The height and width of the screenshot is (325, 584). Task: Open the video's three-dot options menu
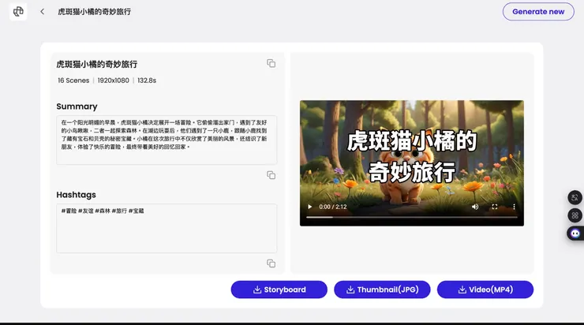tap(514, 207)
